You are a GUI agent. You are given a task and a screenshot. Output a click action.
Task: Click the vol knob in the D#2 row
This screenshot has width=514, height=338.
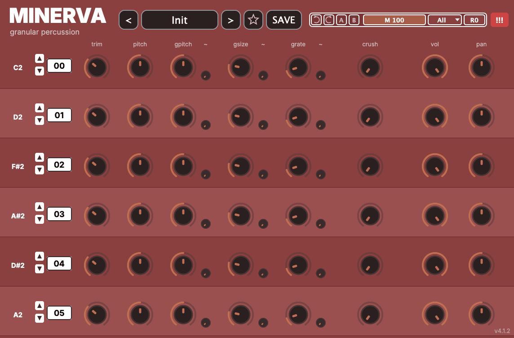coord(434,266)
